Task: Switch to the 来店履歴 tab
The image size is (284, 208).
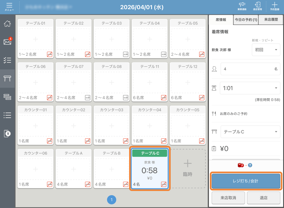Action: [271, 20]
